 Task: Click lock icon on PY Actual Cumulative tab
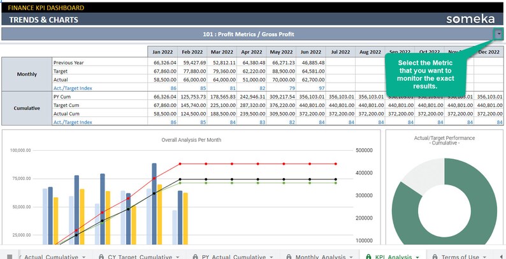[195, 256]
